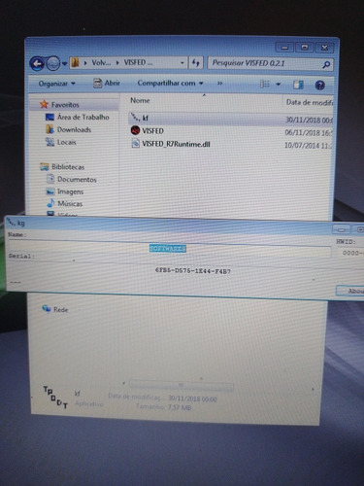Click the Forward navigation arrow
Viewport: 364px width, 486px height.
[53, 63]
